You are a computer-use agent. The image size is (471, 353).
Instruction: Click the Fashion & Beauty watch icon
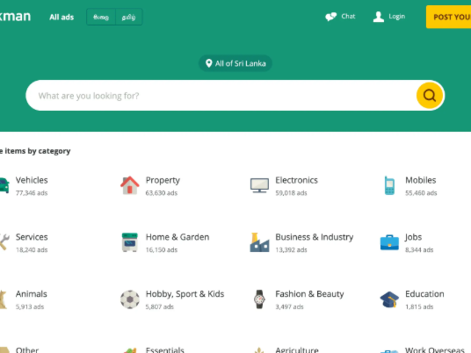point(259,299)
